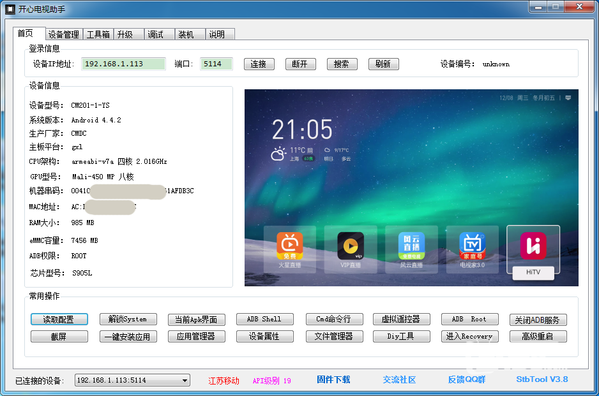Open the Diy工具 button
Image resolution: width=599 pixels, height=396 pixels.
point(402,336)
